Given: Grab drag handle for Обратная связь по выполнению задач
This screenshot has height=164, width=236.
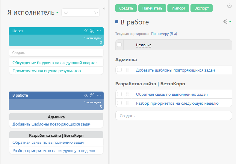Looking at the screenshot, I should [x=127, y=94].
